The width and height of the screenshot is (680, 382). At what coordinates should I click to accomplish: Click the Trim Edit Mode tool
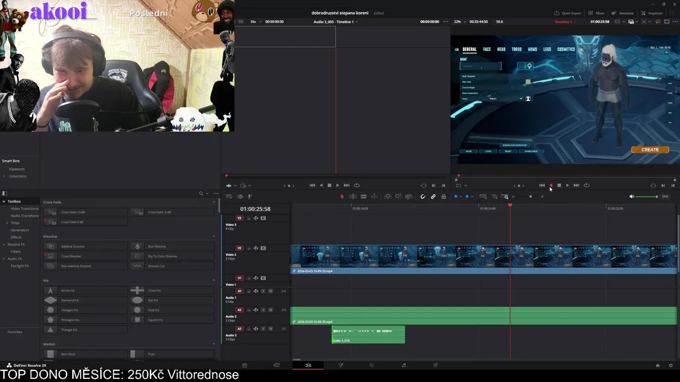point(353,196)
